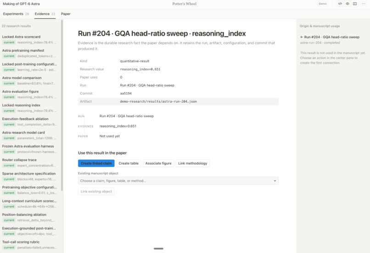Image resolution: width=370 pixels, height=253 pixels.
Task: Select Execution-grounded post-training result
Action: pyautogui.click(x=29, y=231)
